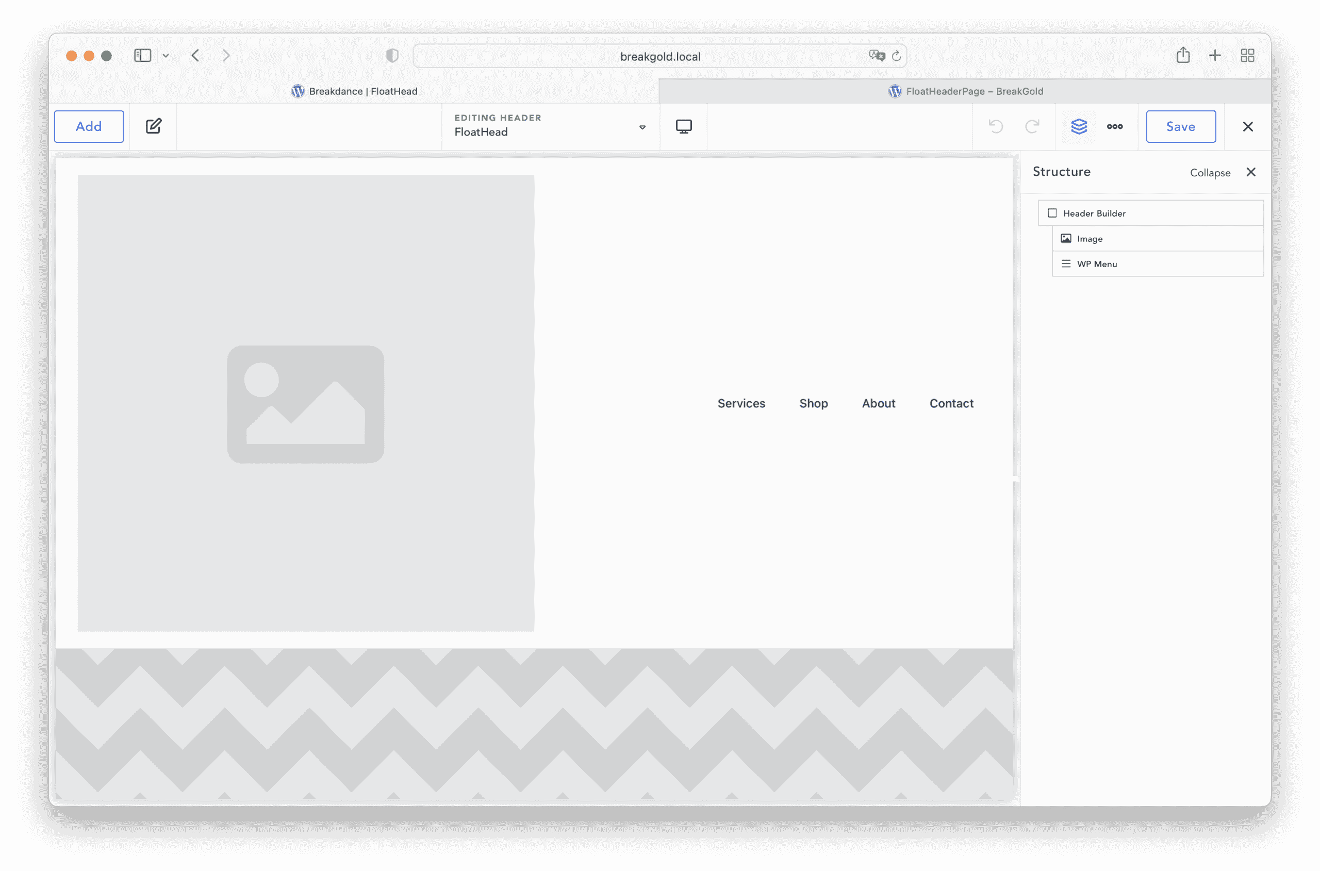1320x871 pixels.
Task: Save the header
Action: 1180,127
